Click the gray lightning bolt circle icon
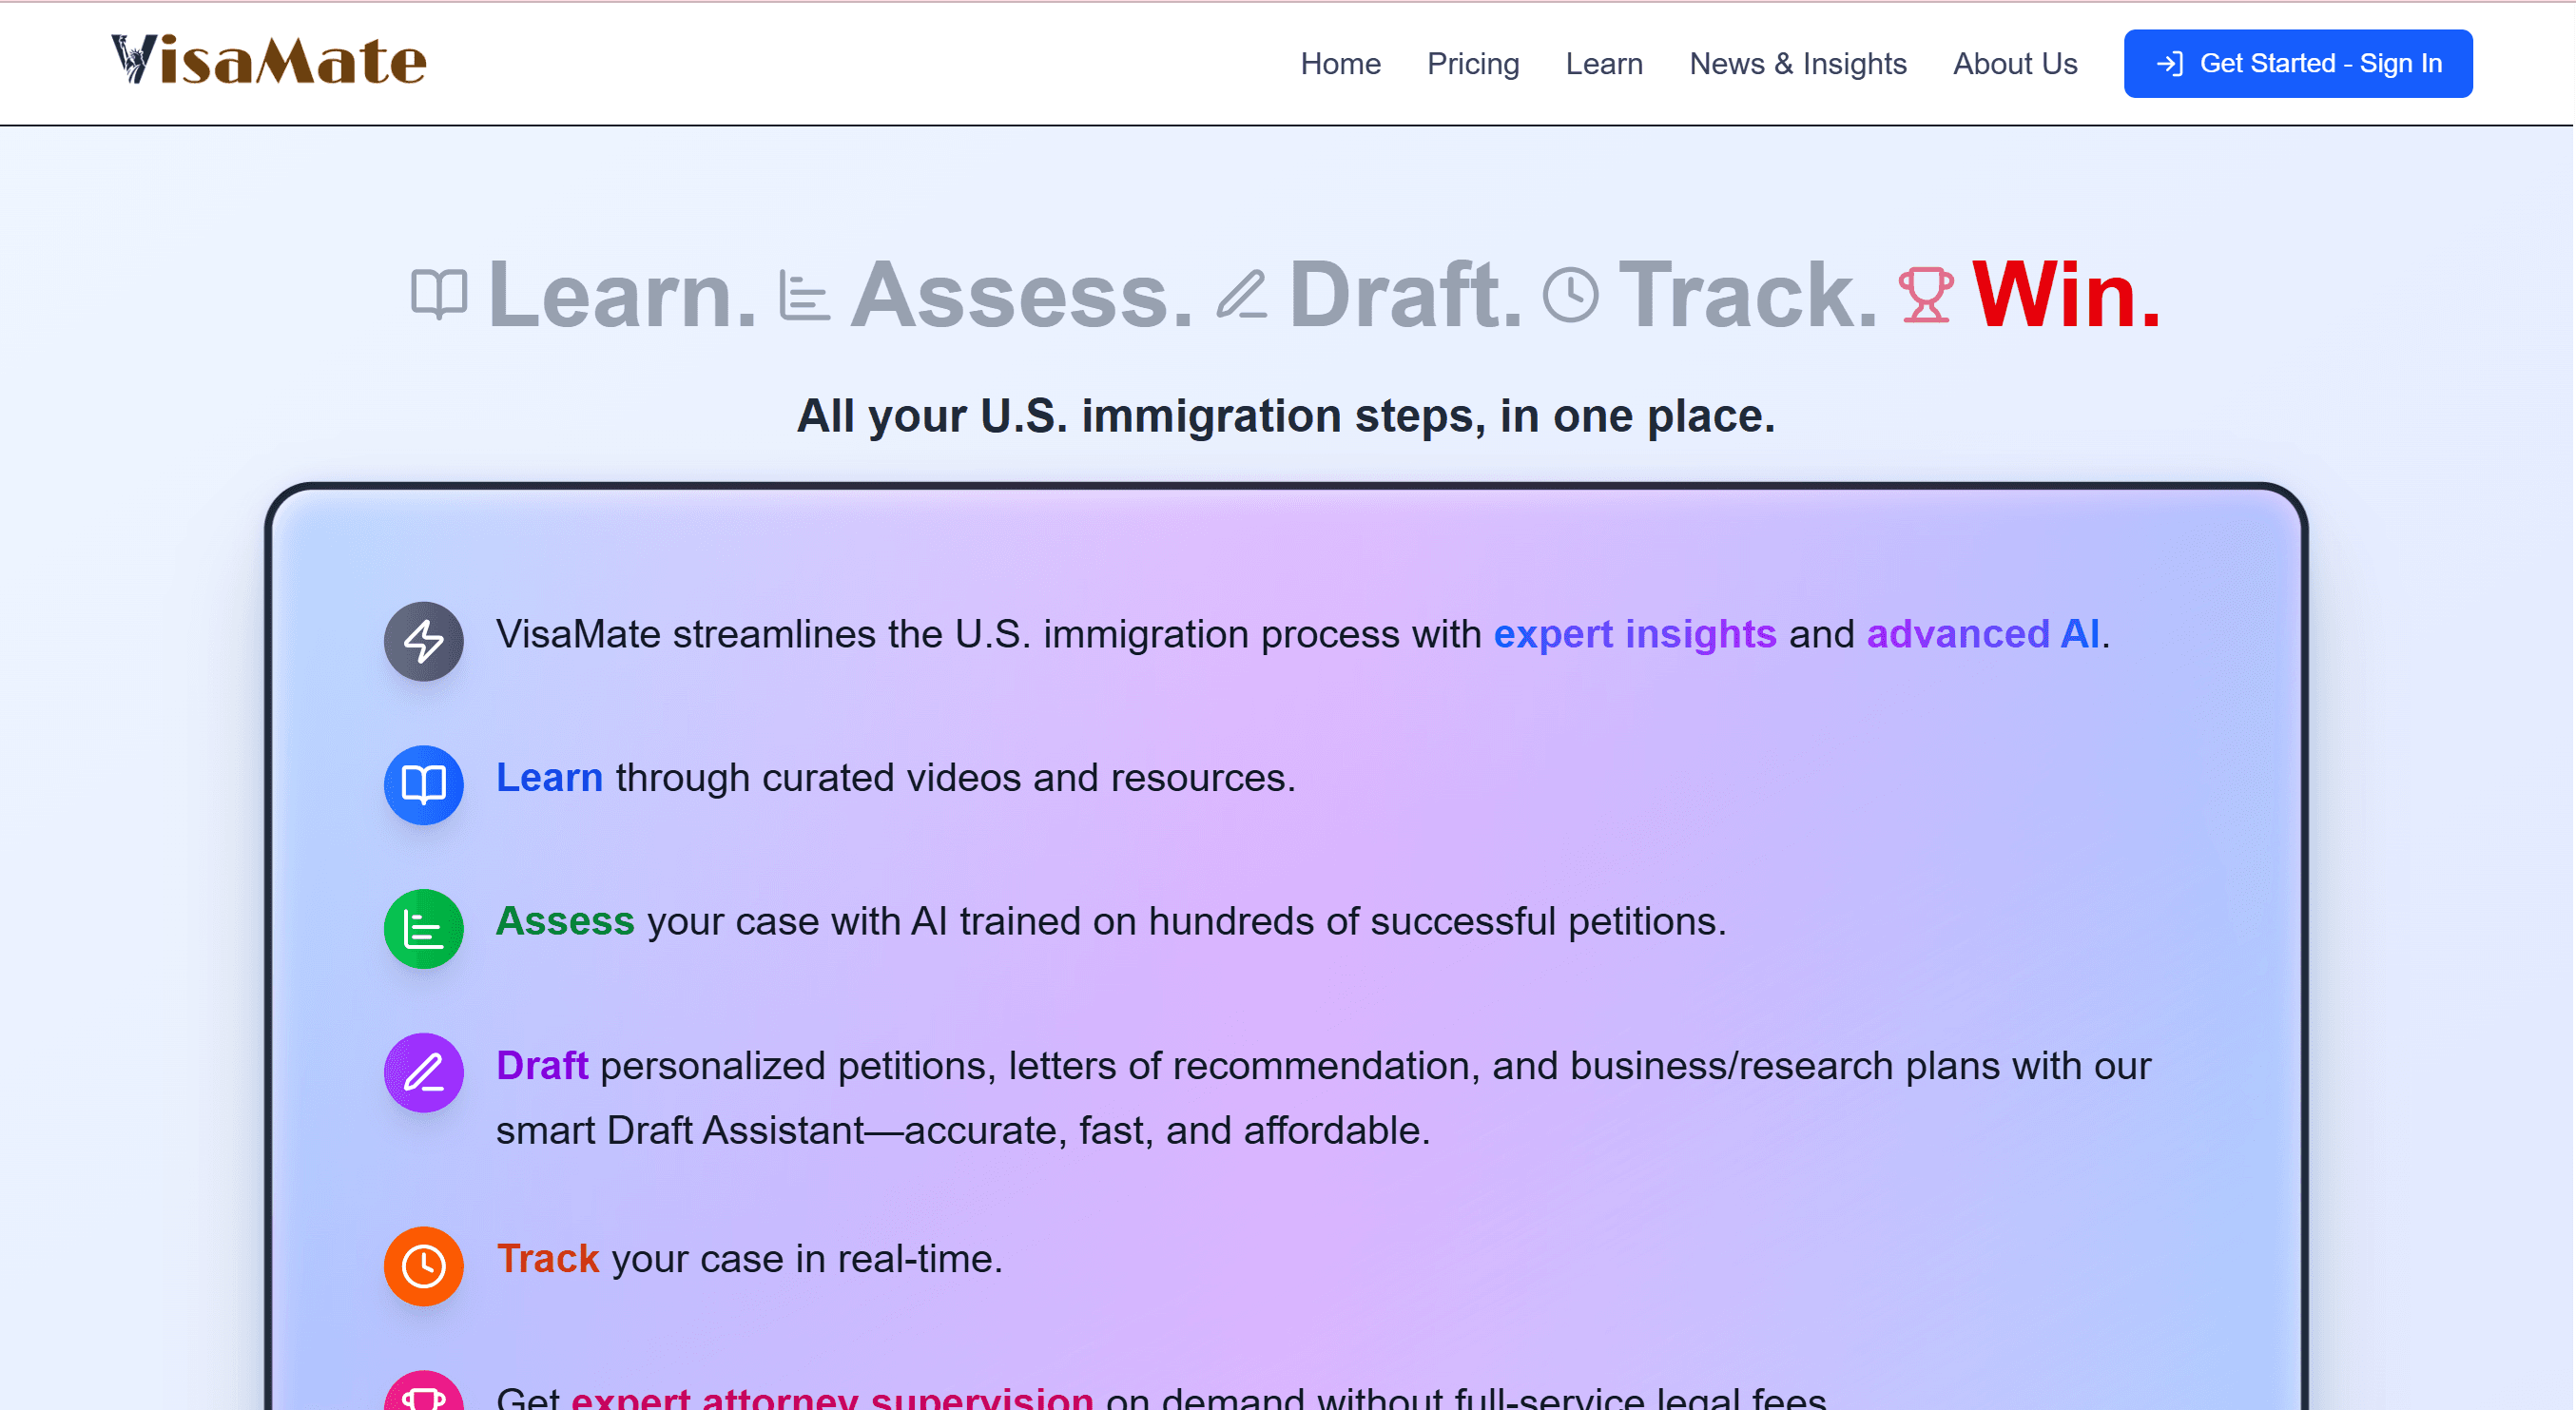Viewport: 2576px width, 1410px height. click(424, 641)
